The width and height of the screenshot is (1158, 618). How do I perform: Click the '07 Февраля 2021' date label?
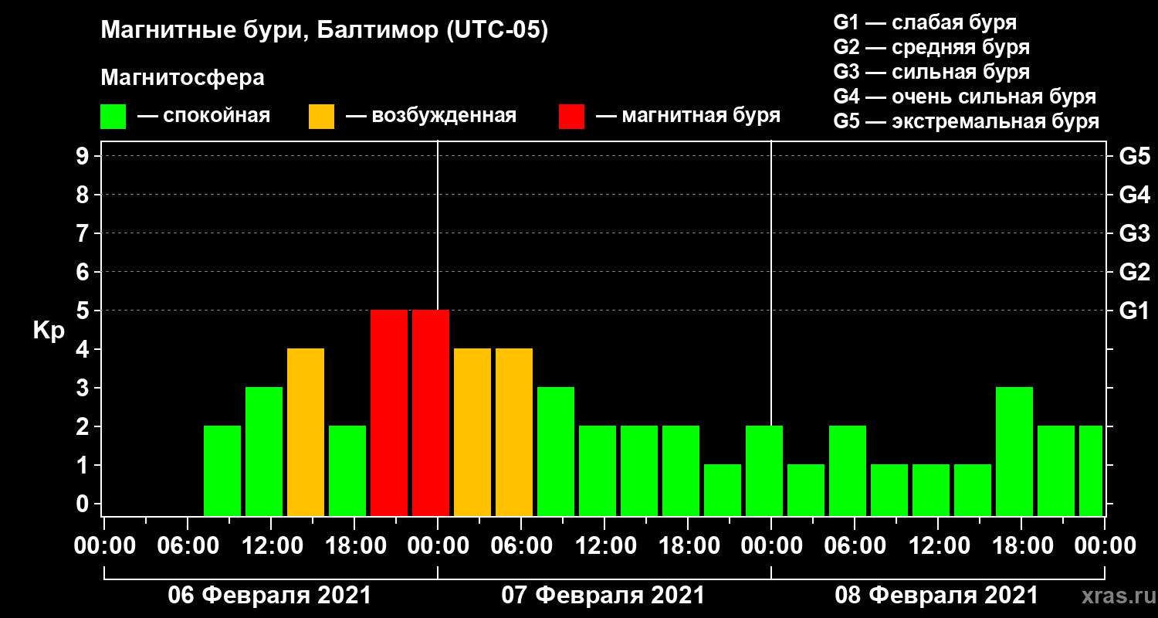(x=603, y=596)
